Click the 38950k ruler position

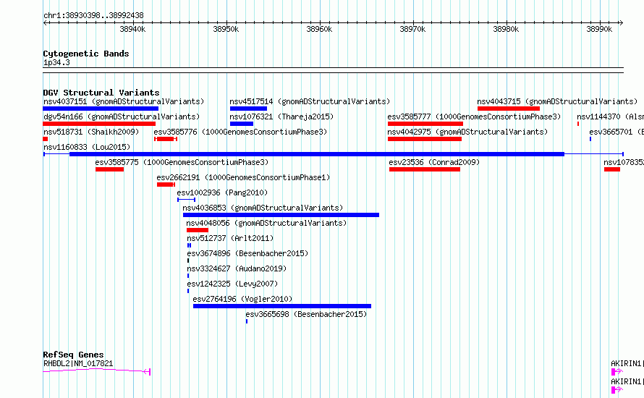226,29
